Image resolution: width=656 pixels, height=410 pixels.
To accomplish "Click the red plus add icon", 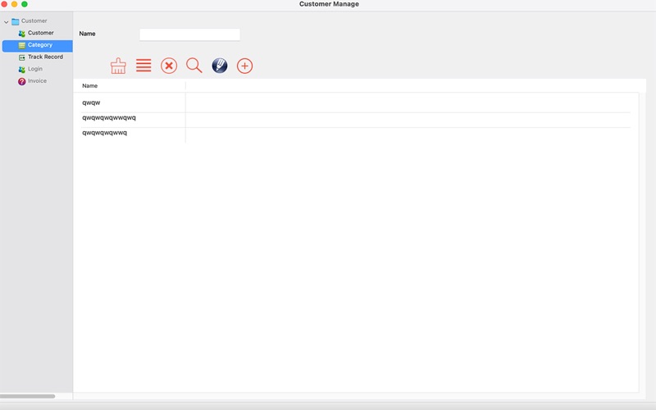I will (244, 66).
